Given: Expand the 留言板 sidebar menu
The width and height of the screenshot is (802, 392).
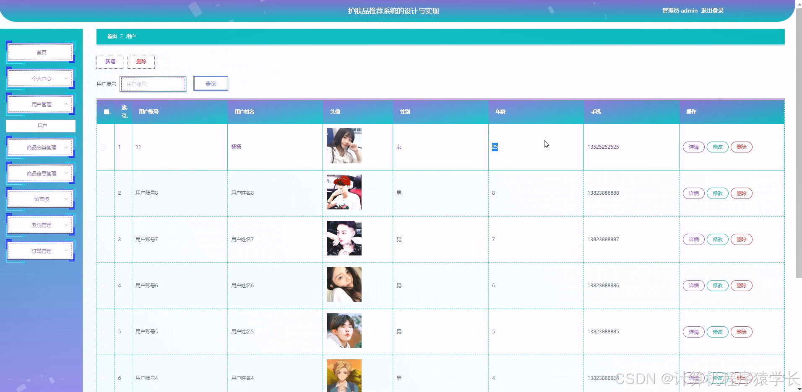Looking at the screenshot, I should pyautogui.click(x=41, y=199).
